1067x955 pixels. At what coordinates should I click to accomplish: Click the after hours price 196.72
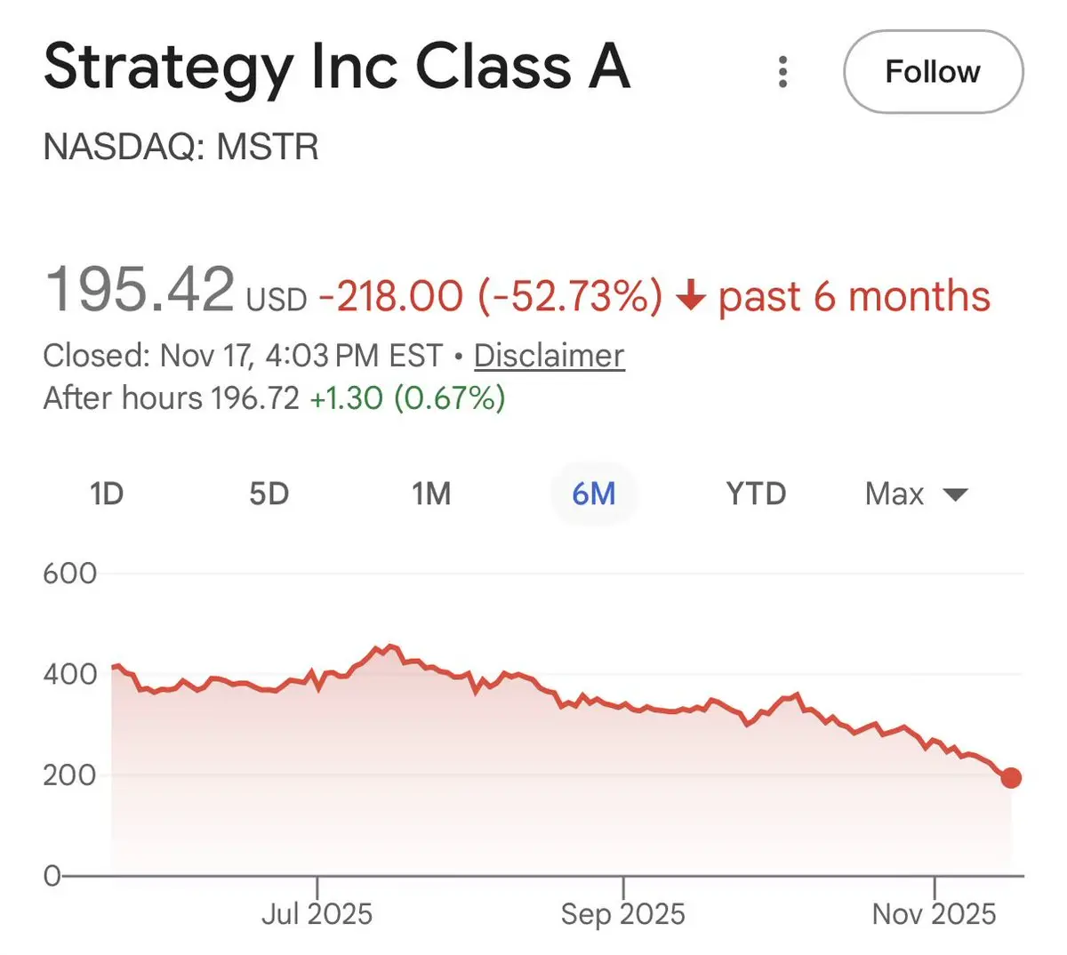click(x=255, y=397)
